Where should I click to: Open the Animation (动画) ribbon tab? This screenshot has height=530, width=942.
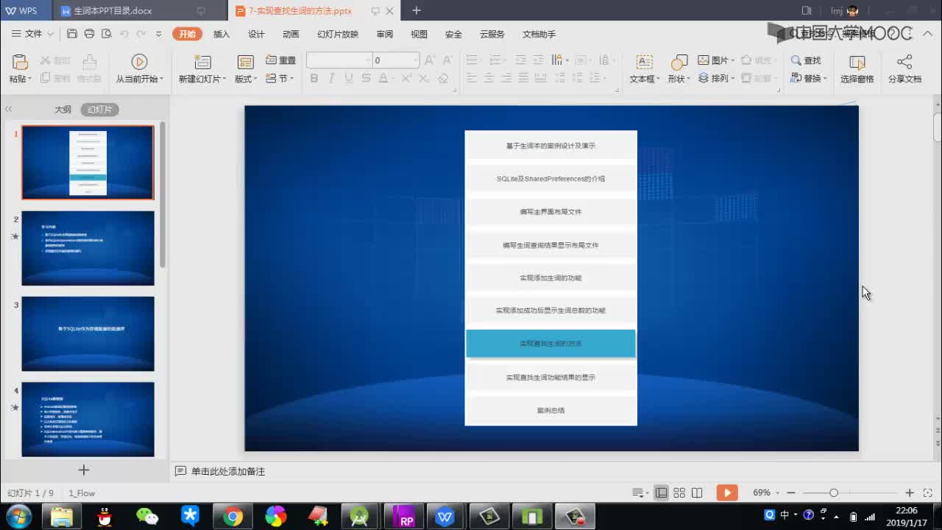coord(291,34)
